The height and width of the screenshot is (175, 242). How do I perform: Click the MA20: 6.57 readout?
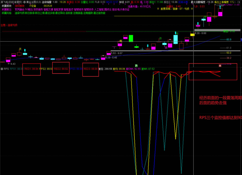(x=112, y=2)
